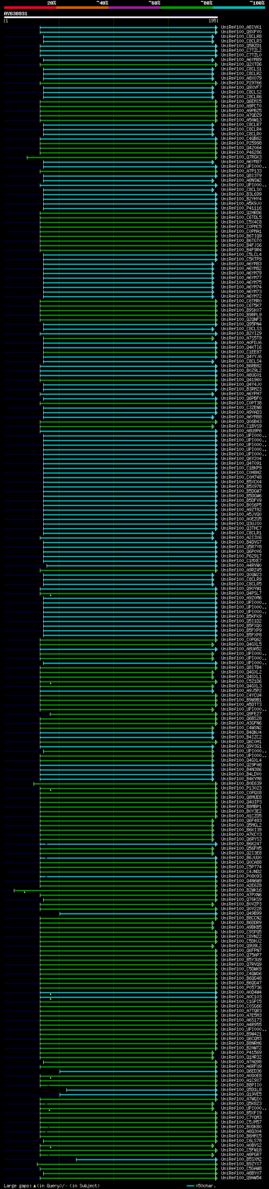Select the label UniRef100_Q2XTD6
269x1189 pixels.
pos(241,64)
